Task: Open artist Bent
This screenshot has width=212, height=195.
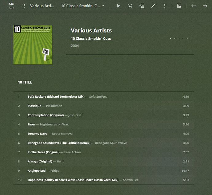Action: click(60, 161)
